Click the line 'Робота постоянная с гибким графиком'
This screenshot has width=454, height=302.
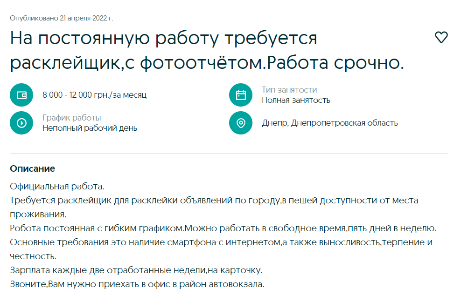[x=223, y=228]
